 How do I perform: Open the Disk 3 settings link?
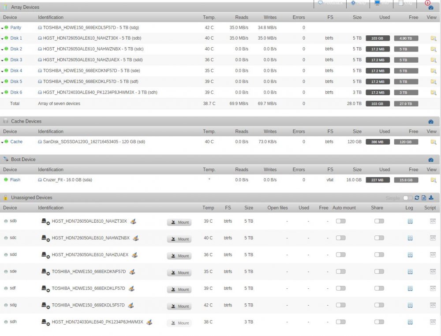(x=16, y=60)
